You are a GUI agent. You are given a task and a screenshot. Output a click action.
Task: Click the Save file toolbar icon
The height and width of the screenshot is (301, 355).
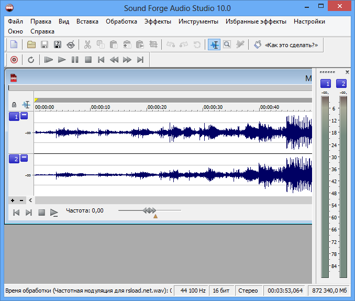(45, 45)
